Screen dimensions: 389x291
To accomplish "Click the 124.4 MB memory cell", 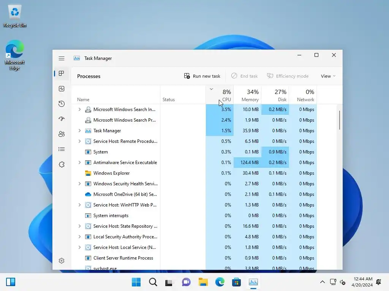I will pos(247,163).
